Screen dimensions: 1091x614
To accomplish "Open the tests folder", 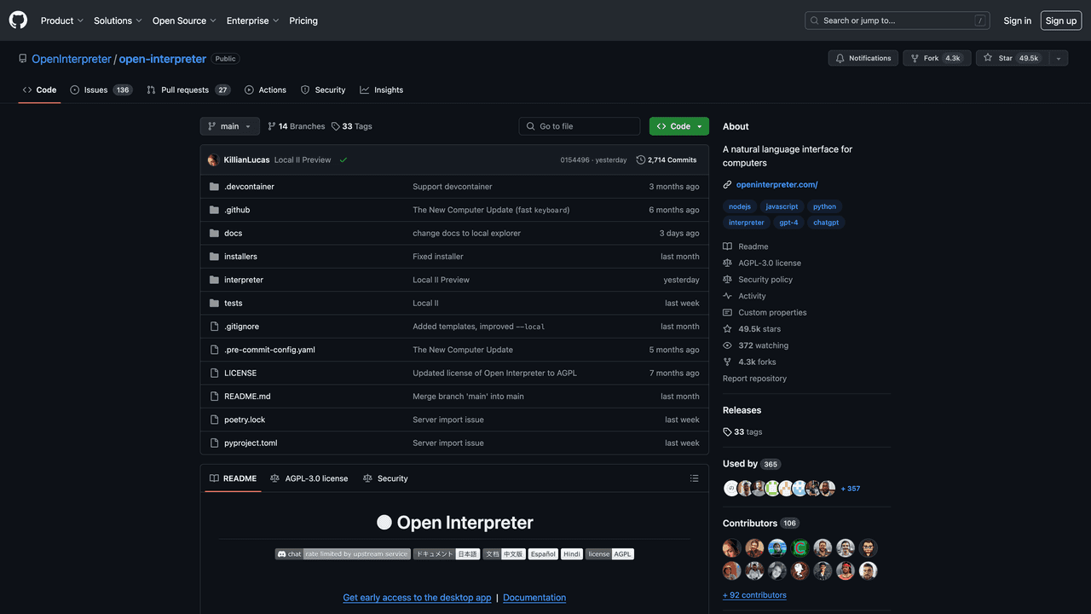I will 233,303.
